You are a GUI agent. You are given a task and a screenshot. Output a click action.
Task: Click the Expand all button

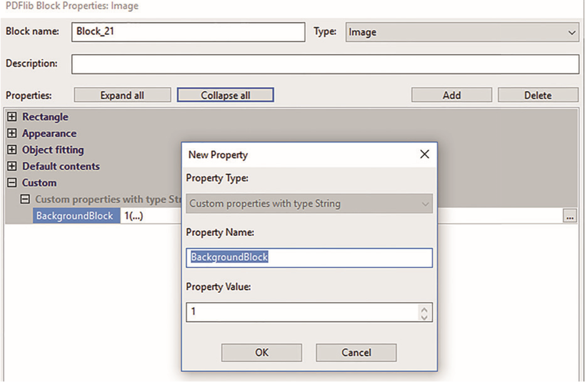(x=122, y=95)
